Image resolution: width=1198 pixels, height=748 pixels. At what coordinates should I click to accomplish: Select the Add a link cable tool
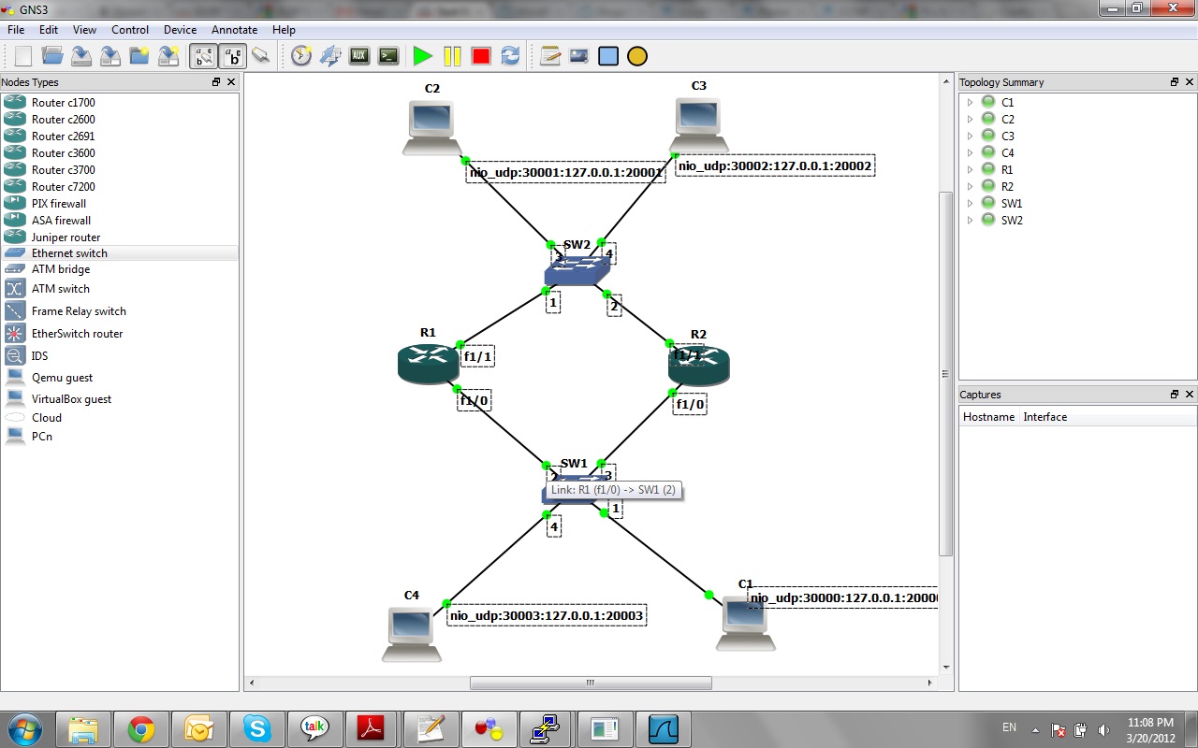click(261, 56)
